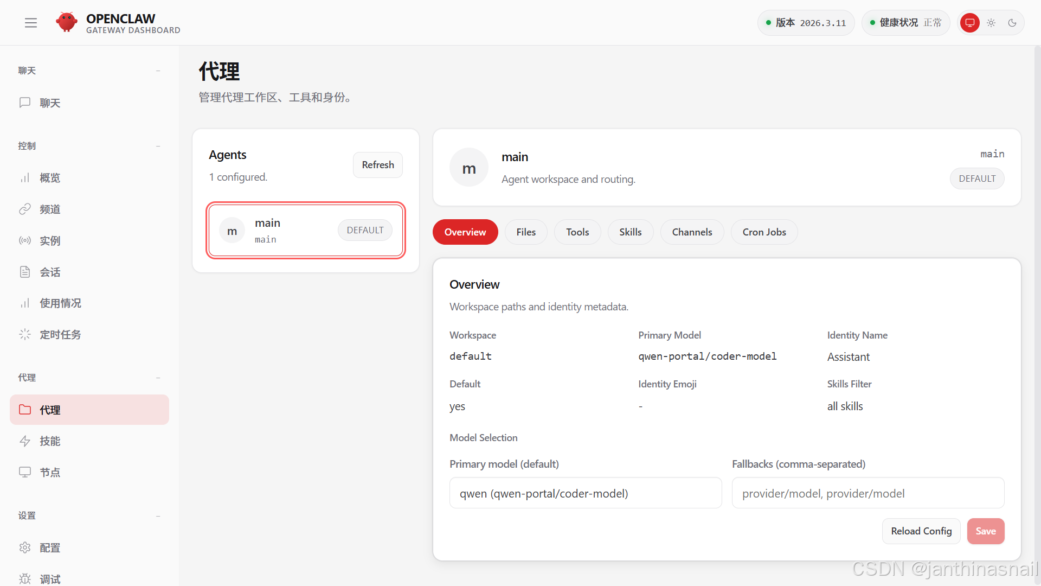Click the Reload Config button
This screenshot has width=1041, height=586.
click(921, 531)
